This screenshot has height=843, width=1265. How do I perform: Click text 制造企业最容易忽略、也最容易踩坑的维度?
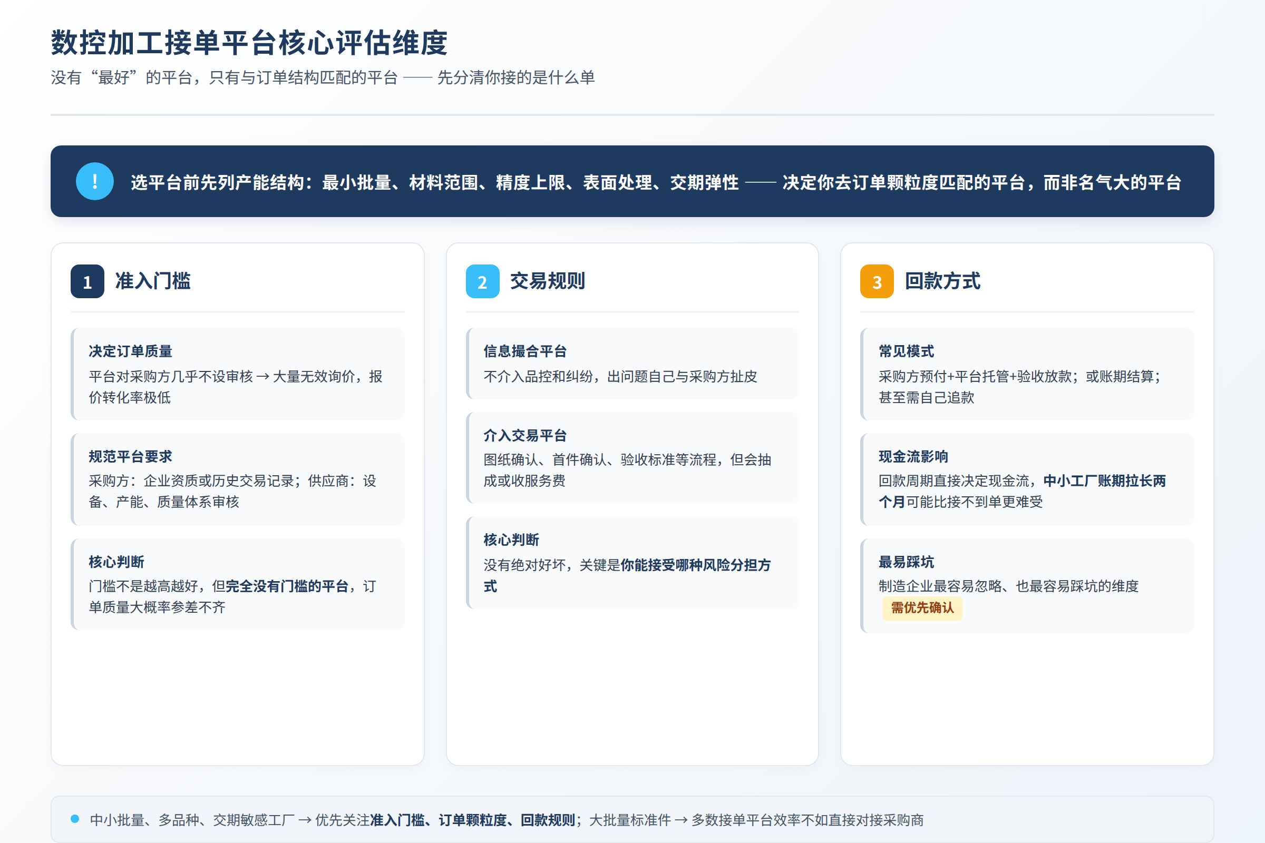coord(1009,586)
